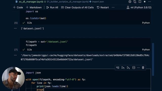Click the success checkmark of cell [7]
Viewport: 162px width, 91px height.
click(24, 50)
